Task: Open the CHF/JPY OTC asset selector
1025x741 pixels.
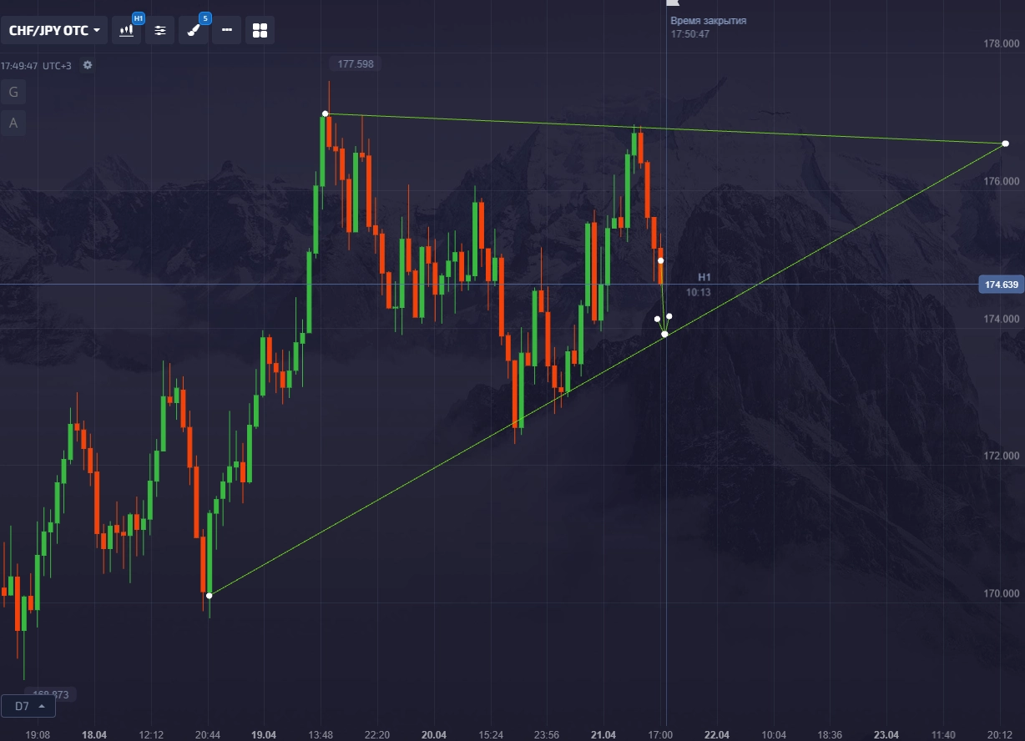Action: 54,31
